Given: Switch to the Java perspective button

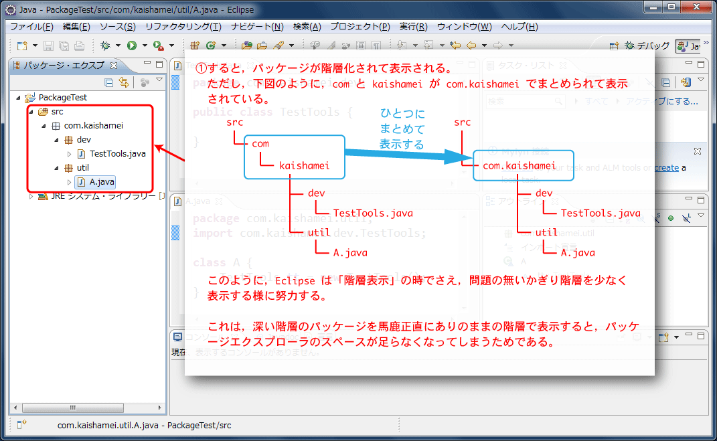Looking at the screenshot, I should click(x=689, y=46).
